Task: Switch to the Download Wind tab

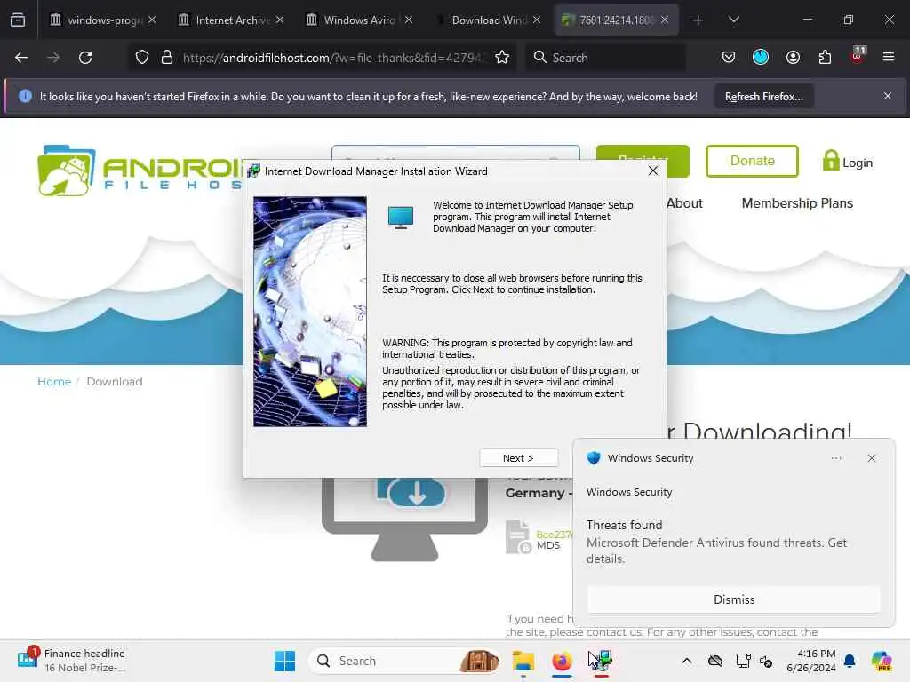Action: coord(488,20)
